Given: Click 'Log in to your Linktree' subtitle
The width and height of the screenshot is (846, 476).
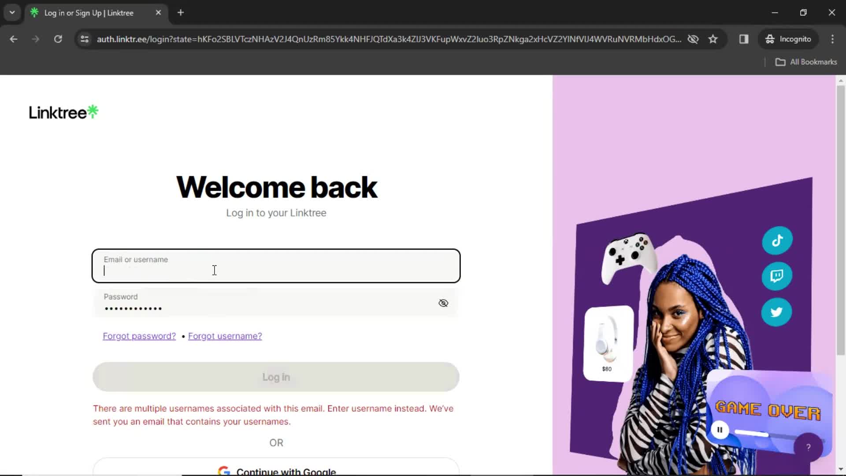Looking at the screenshot, I should pyautogui.click(x=276, y=213).
